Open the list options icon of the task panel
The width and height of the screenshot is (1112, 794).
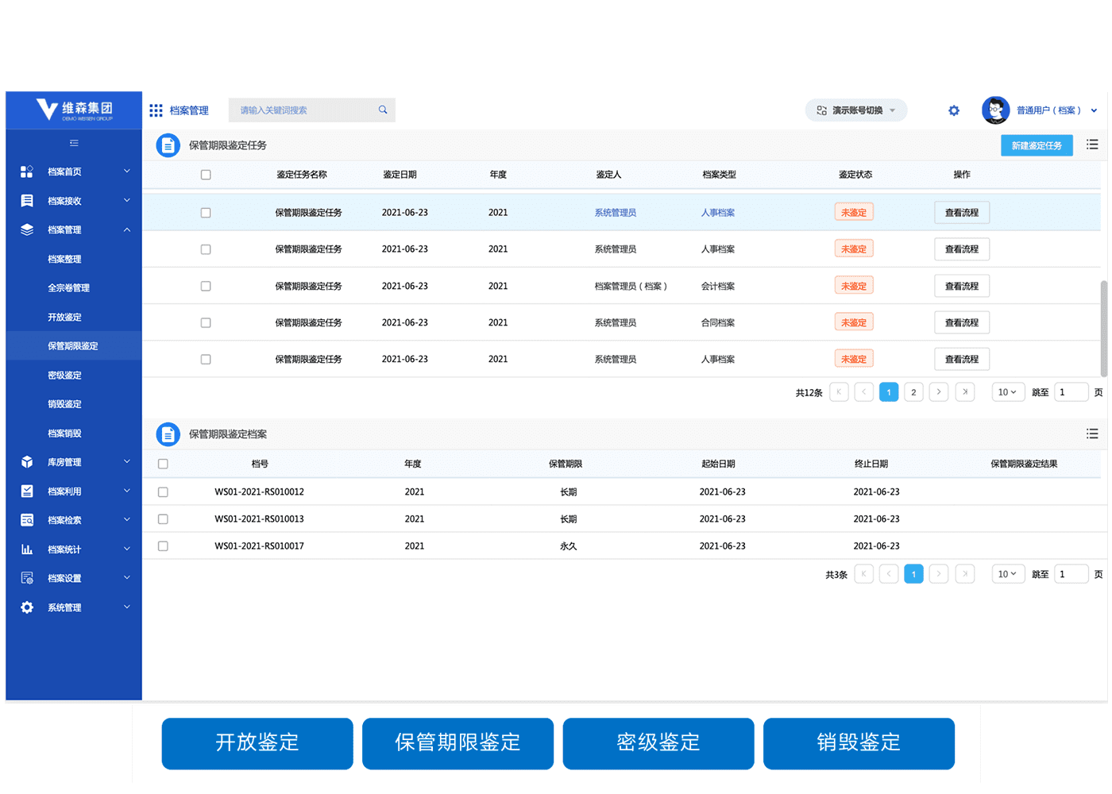(x=1092, y=145)
